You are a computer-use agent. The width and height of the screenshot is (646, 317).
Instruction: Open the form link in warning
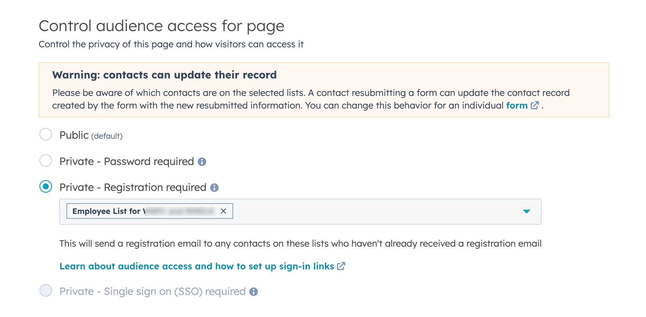(x=517, y=106)
